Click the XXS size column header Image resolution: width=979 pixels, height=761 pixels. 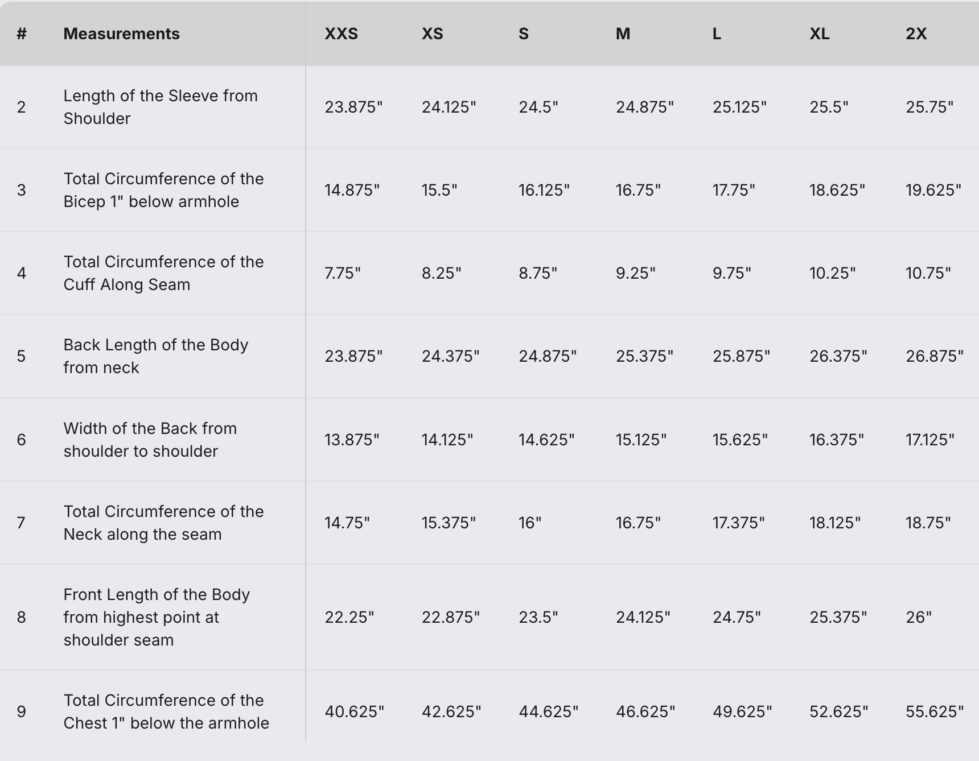(x=341, y=34)
